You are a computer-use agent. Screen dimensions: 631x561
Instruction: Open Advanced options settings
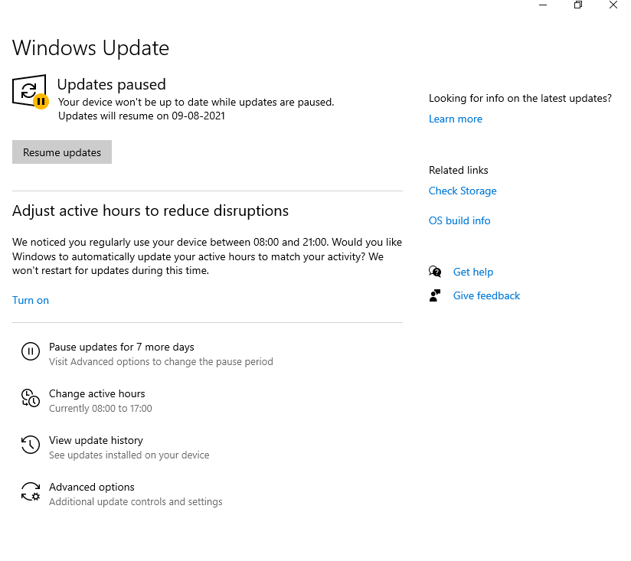coord(91,487)
